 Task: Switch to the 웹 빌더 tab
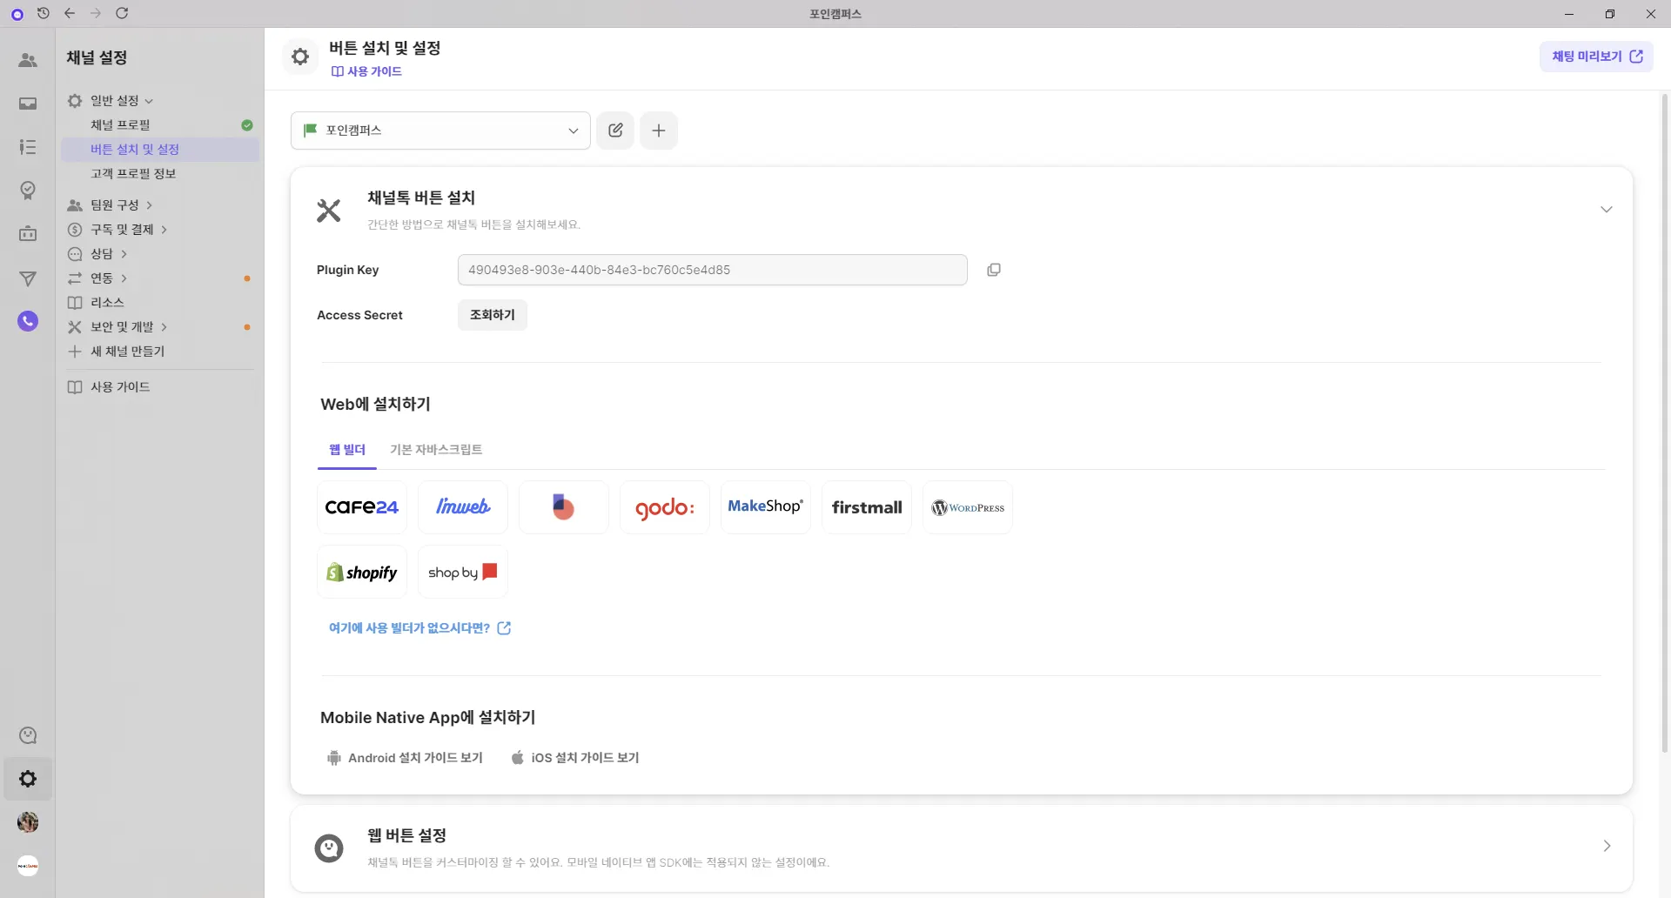(x=347, y=450)
